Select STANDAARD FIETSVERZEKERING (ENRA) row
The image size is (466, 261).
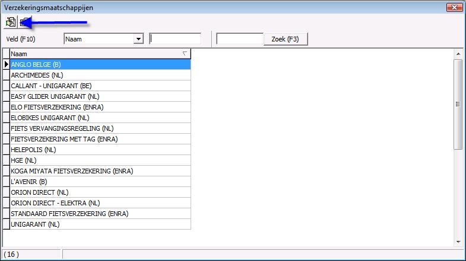(100, 214)
